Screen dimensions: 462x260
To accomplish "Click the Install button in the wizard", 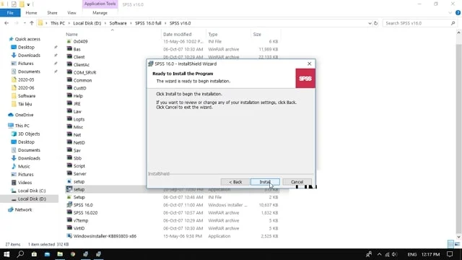I will (x=265, y=182).
